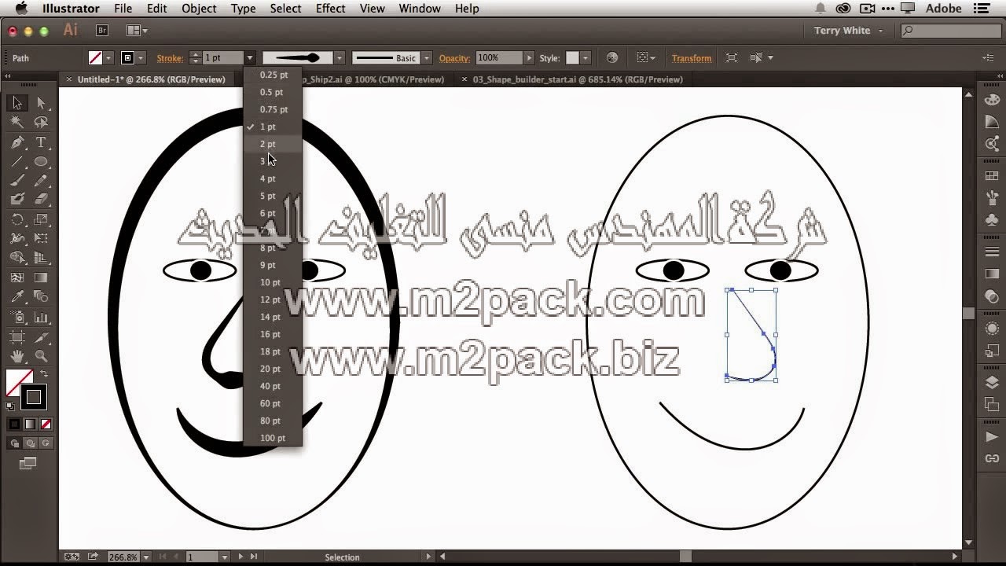Swap fill and stroke arrows

[x=44, y=374]
